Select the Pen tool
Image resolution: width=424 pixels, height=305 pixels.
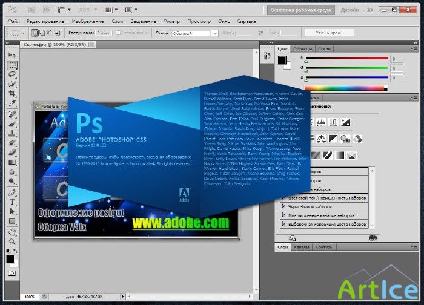pos(12,192)
